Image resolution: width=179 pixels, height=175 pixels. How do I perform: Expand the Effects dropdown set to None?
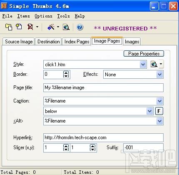coord(159,75)
